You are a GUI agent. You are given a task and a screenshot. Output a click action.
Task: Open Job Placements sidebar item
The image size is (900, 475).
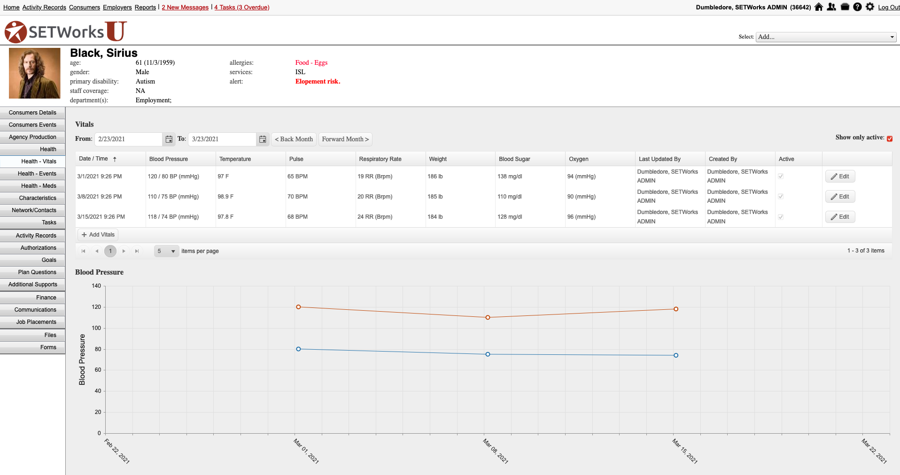(32, 322)
